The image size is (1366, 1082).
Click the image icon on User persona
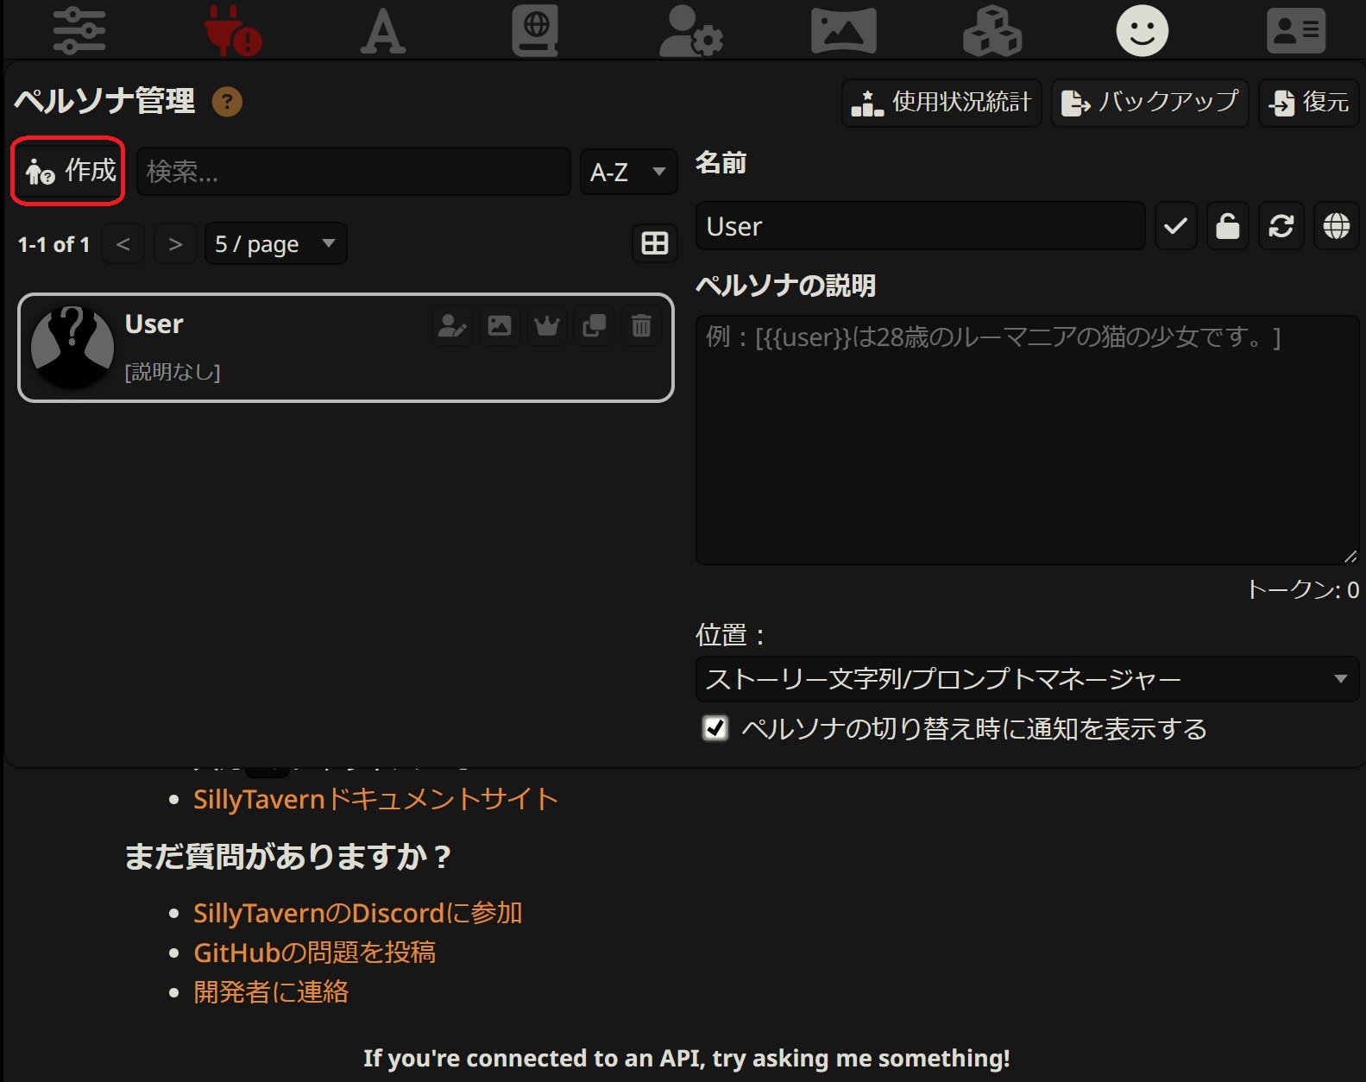(x=500, y=326)
